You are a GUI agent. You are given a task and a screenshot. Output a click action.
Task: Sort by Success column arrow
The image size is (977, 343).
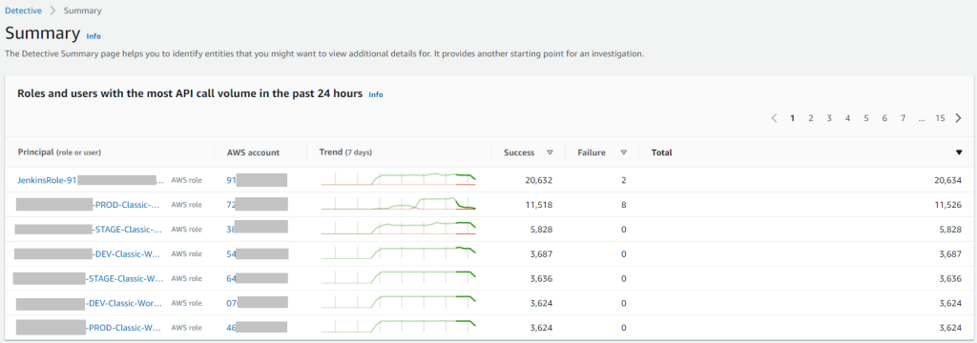[550, 152]
